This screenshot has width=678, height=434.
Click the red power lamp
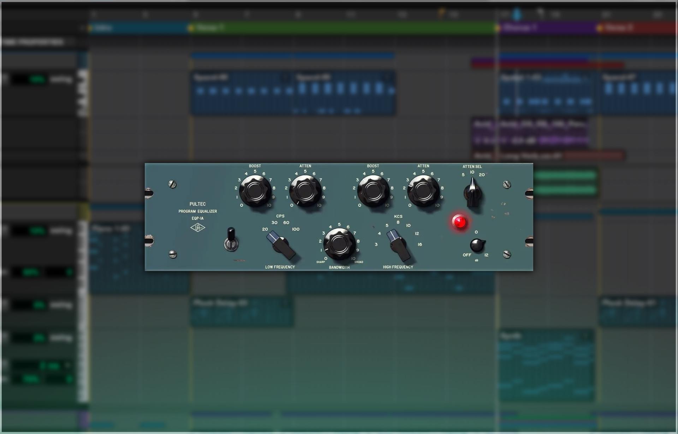(x=459, y=222)
